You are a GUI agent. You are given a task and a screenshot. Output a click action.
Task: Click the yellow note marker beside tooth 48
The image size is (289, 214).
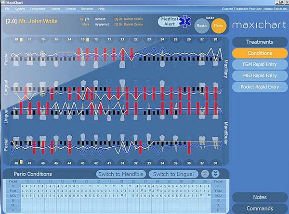21,162
